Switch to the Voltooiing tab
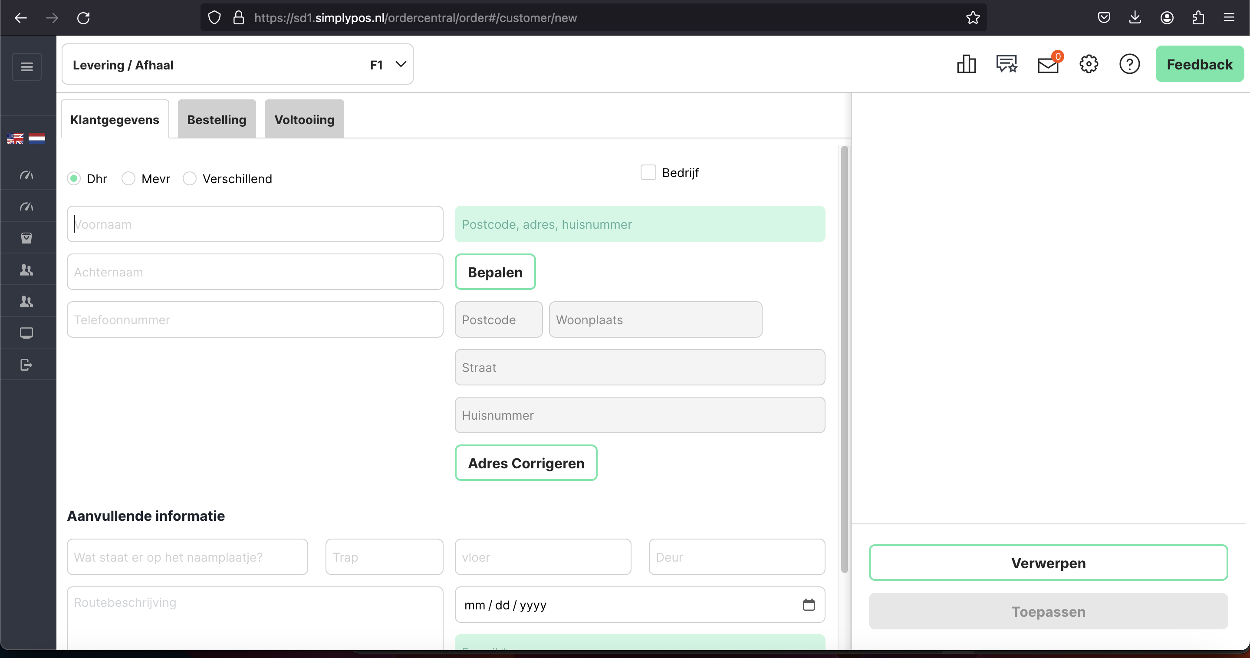Screen dimensions: 1250x658 point(304,119)
